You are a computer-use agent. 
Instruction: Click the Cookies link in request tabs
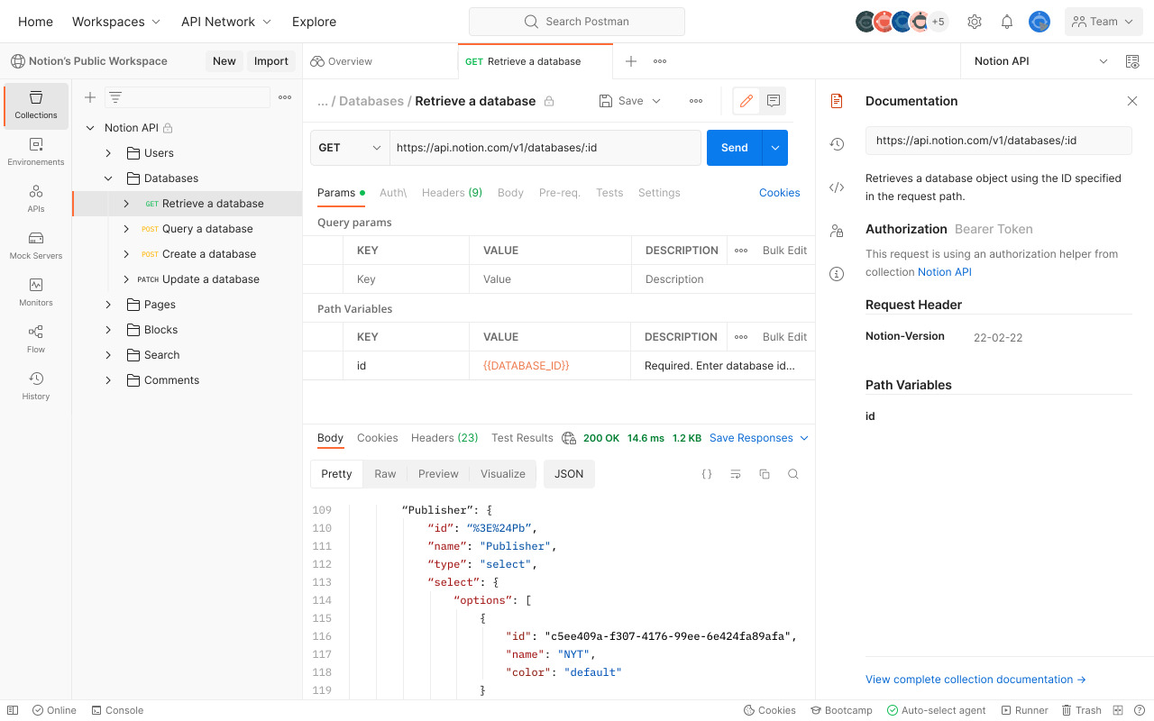[780, 193]
